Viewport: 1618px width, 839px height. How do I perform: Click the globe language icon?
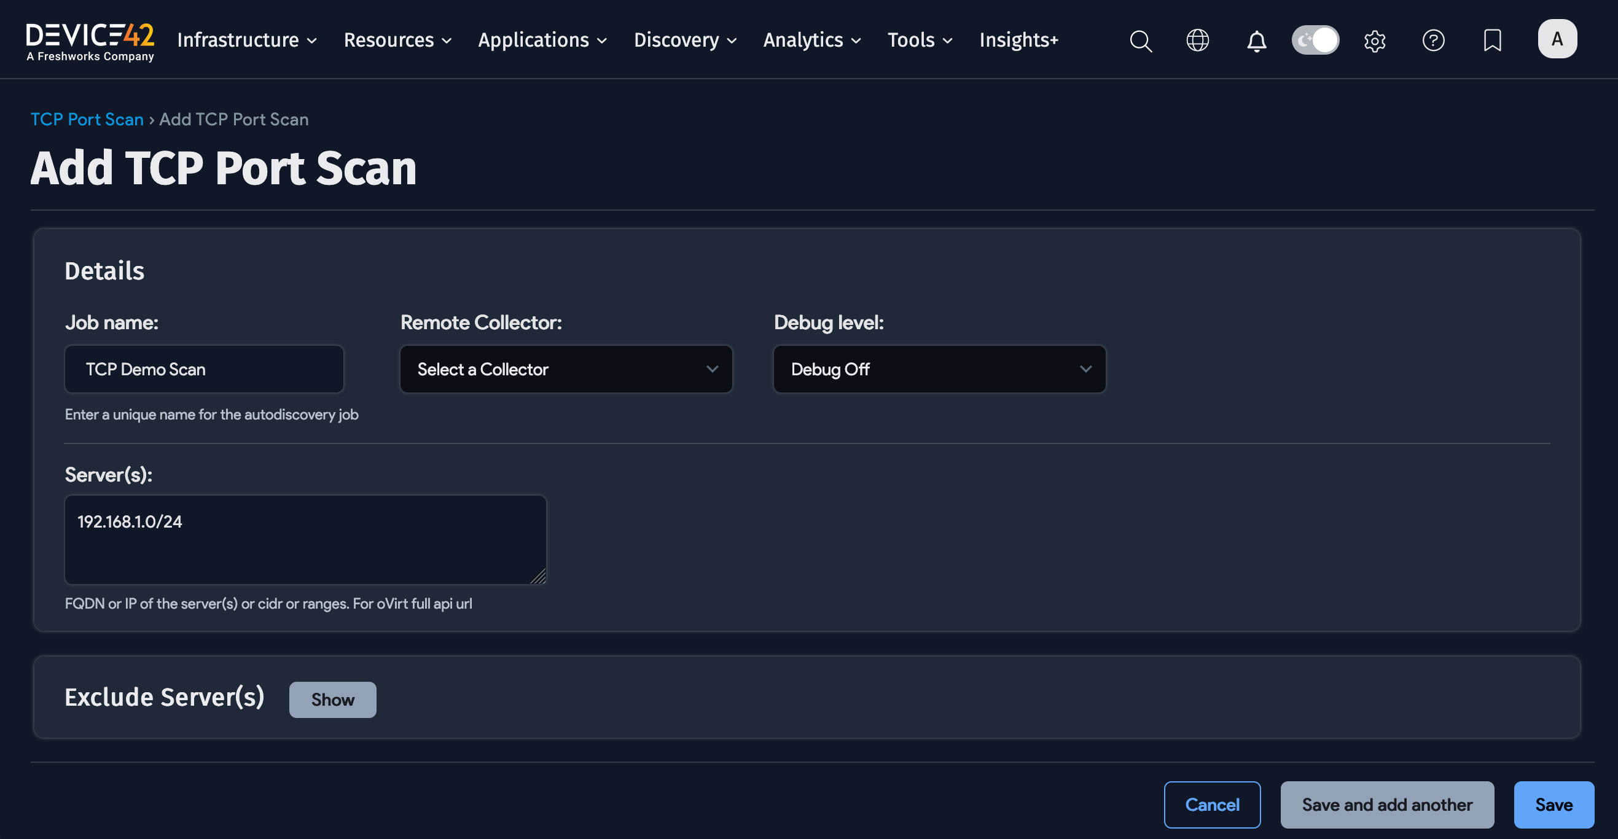1198,40
